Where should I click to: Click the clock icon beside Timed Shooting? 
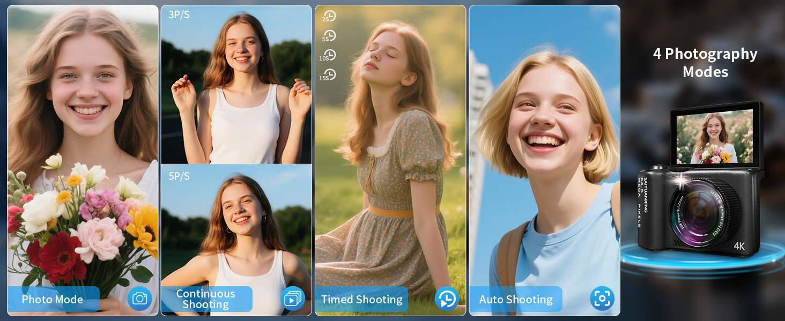(446, 299)
